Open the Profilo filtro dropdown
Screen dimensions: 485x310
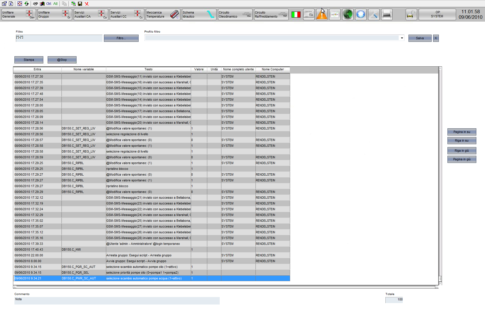tap(402, 38)
